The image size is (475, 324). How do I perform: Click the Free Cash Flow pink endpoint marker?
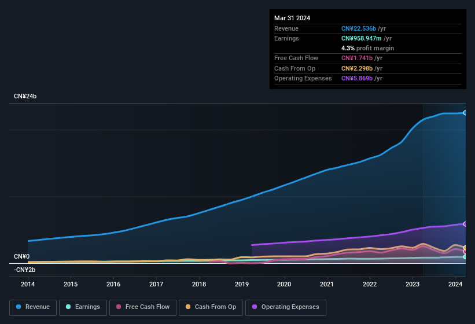point(465,252)
